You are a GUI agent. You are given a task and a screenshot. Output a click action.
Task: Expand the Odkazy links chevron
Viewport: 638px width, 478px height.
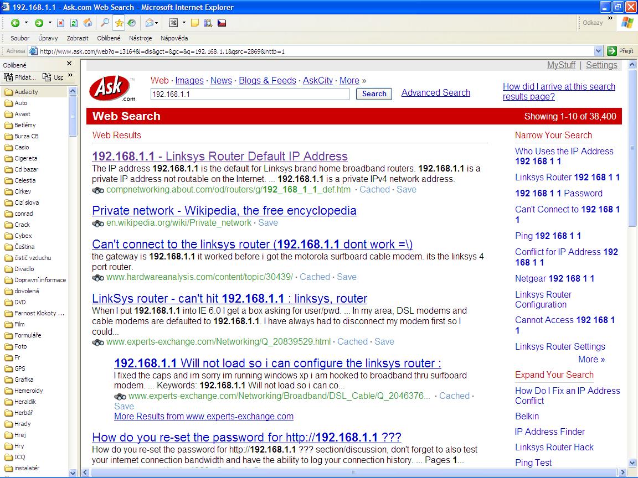610,18
